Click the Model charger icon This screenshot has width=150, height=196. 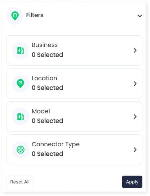point(21,117)
